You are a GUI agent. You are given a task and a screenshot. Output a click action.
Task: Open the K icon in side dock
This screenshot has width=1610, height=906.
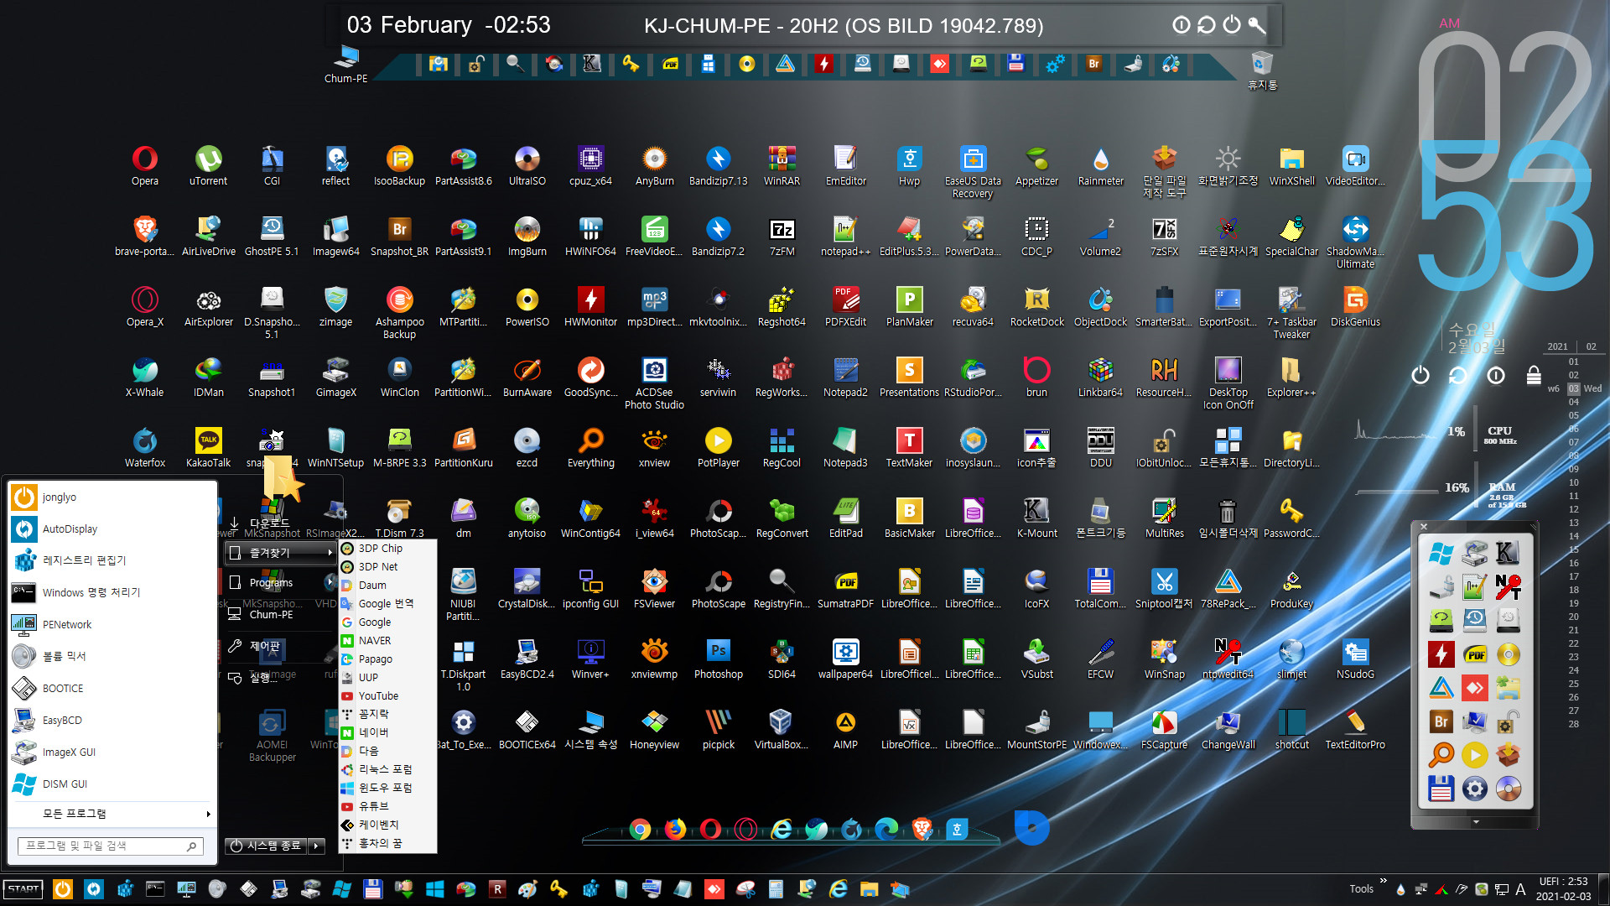(1508, 553)
